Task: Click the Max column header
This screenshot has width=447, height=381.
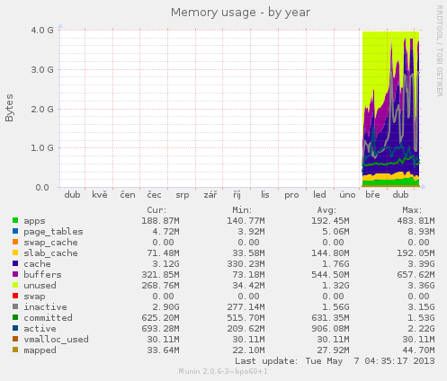Action: click(x=412, y=210)
